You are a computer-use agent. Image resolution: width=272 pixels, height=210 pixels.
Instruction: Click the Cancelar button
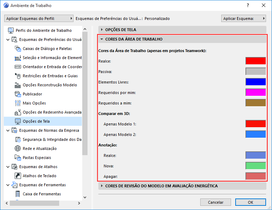(215, 202)
